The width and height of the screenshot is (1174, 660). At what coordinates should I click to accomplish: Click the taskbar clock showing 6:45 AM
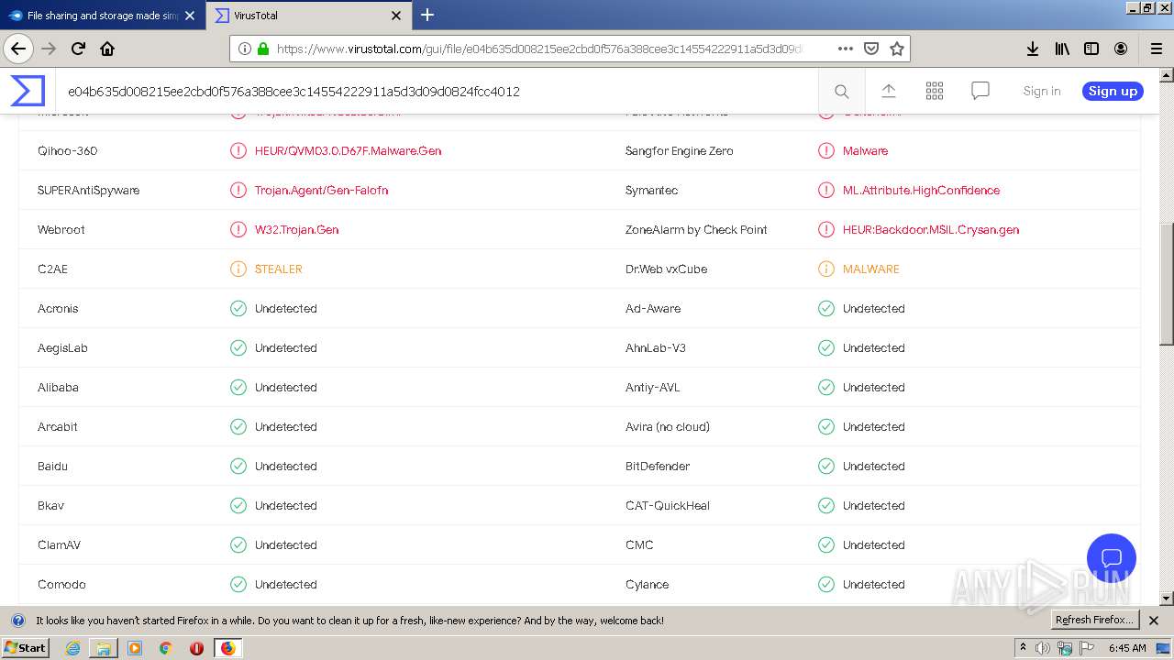click(x=1127, y=648)
